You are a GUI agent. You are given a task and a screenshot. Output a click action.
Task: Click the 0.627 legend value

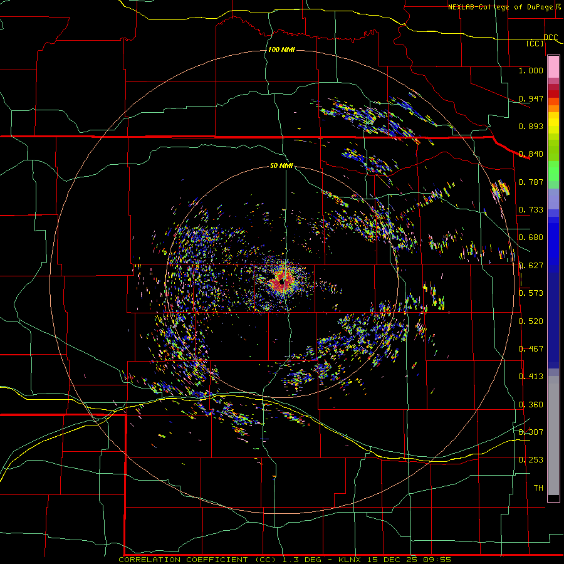(x=531, y=266)
